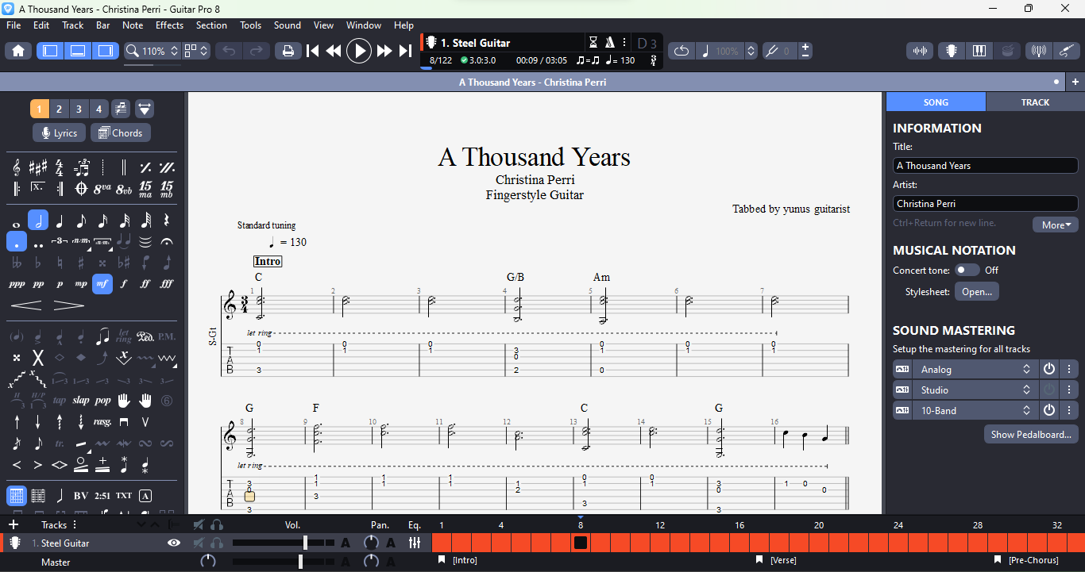
Task: Open the Tracks options menu
Action: [75, 524]
